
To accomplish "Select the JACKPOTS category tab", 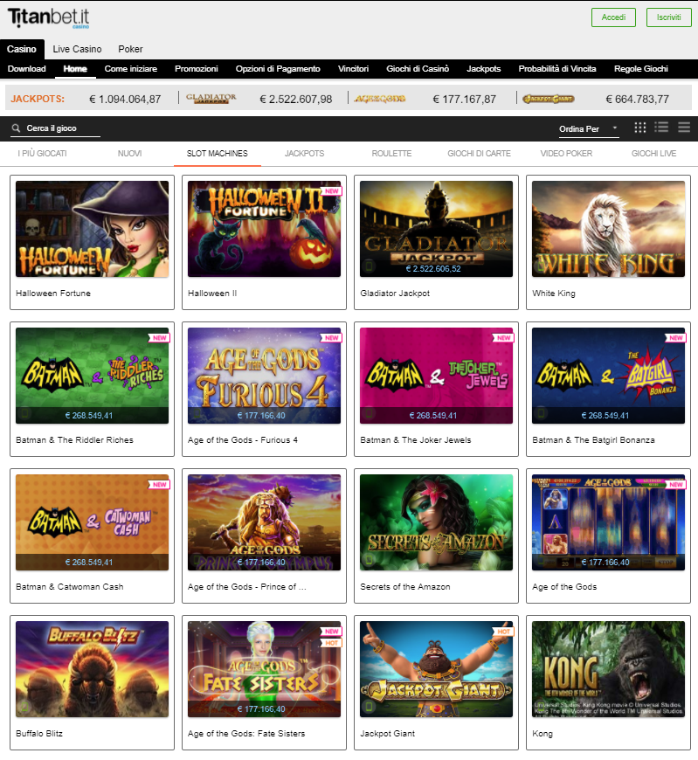I will coord(304,153).
